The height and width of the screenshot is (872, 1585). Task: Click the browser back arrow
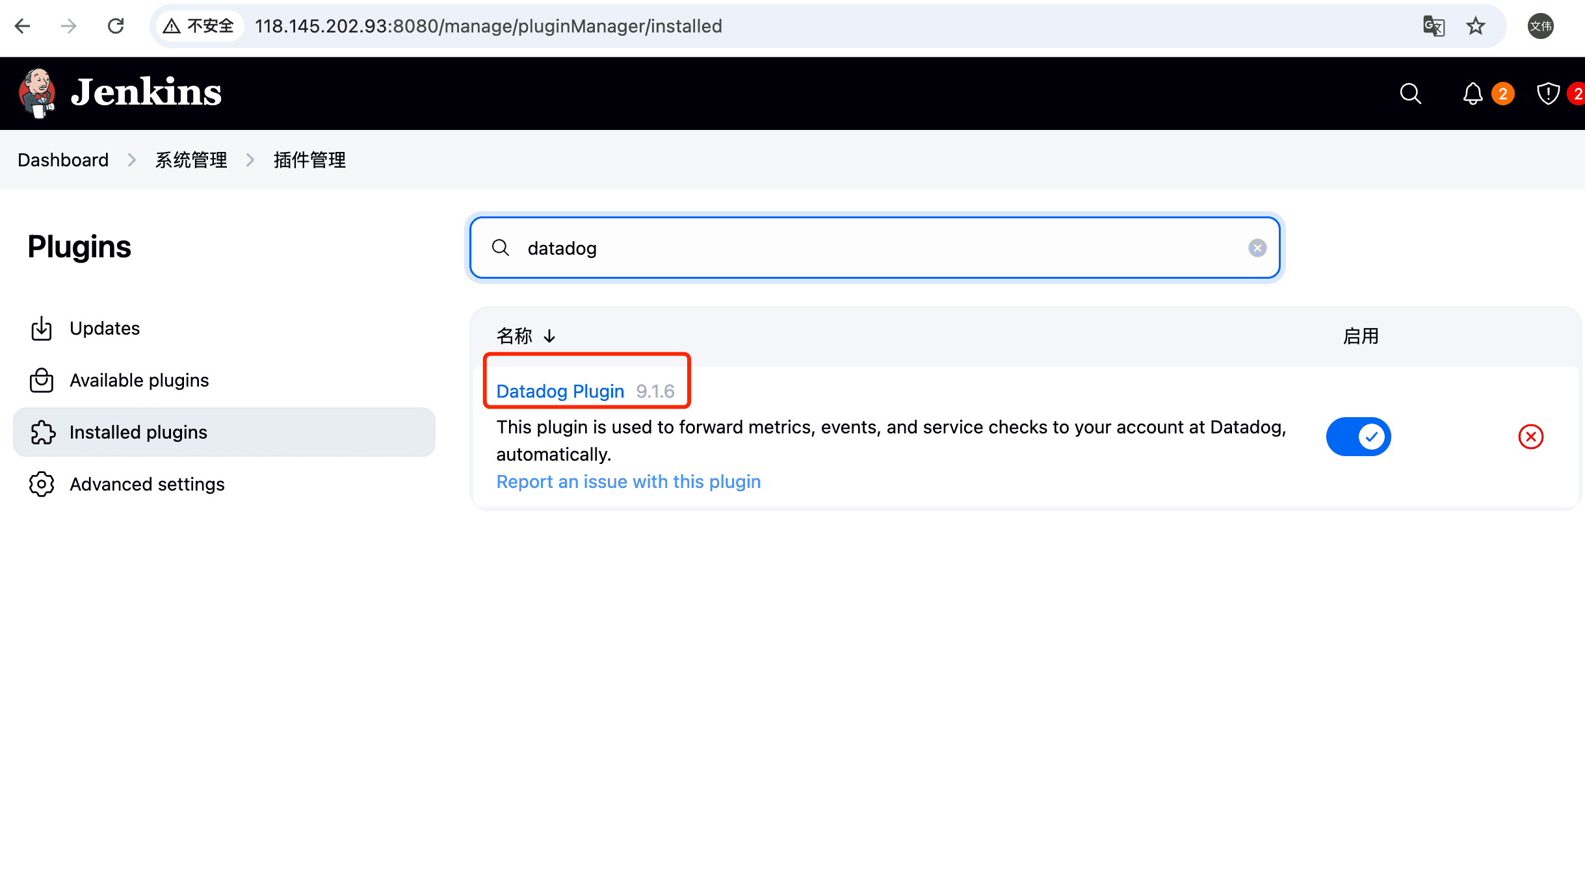tap(23, 26)
